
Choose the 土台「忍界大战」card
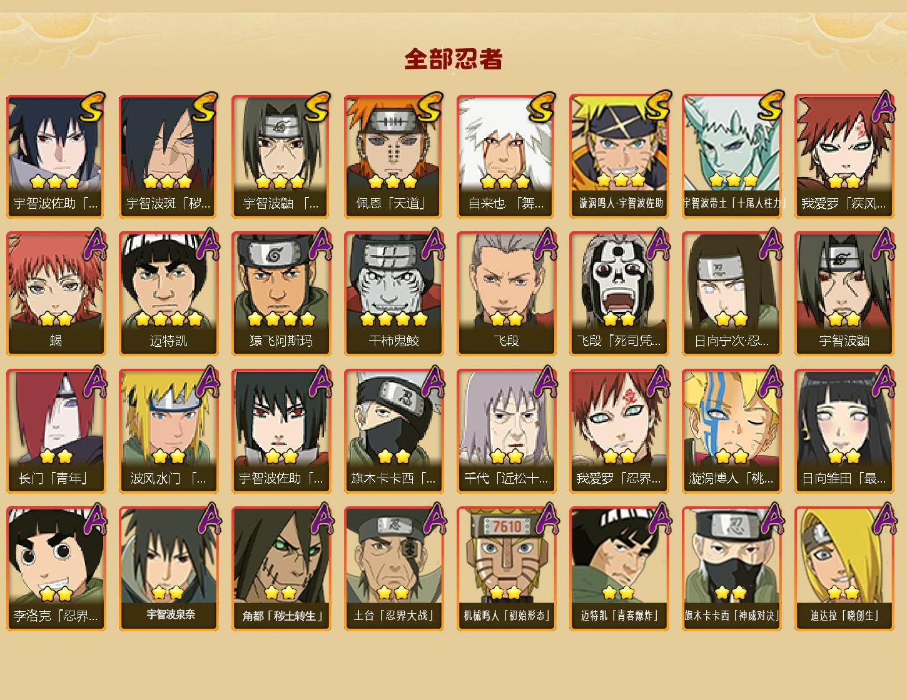393,569
